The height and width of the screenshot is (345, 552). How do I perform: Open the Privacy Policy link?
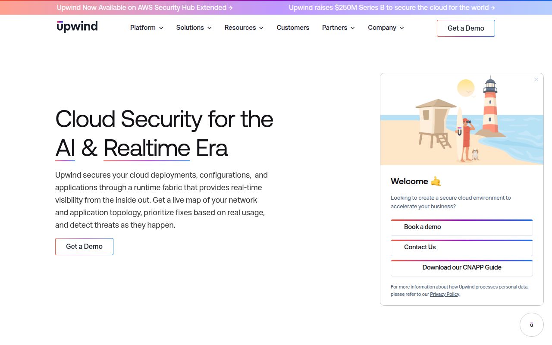point(445,294)
